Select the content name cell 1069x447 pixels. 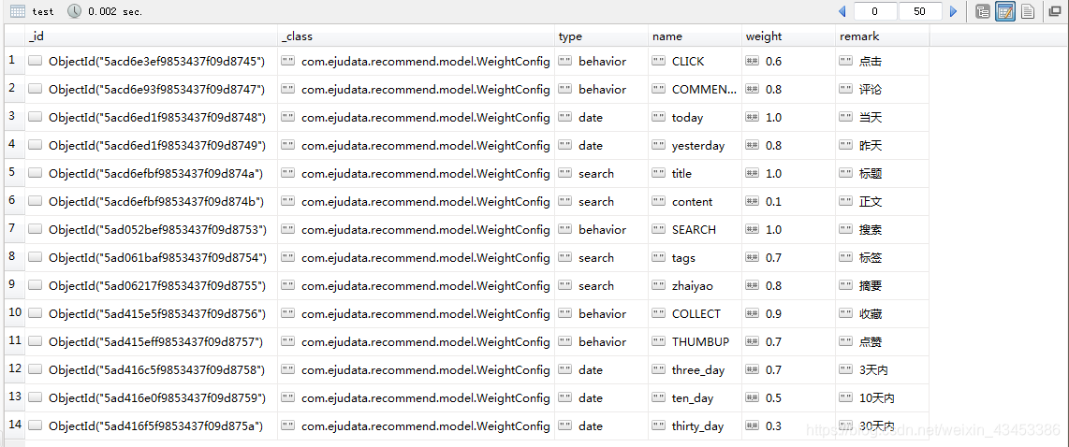pos(695,202)
